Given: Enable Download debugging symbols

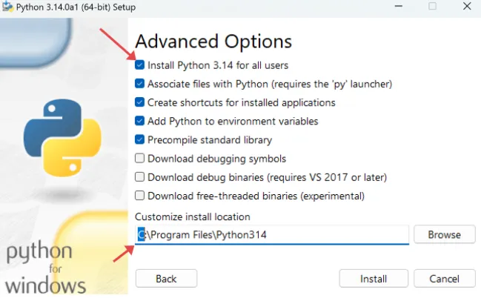Looking at the screenshot, I should [x=140, y=158].
